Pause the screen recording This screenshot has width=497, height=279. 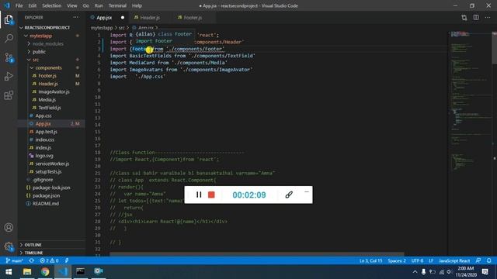point(199,195)
